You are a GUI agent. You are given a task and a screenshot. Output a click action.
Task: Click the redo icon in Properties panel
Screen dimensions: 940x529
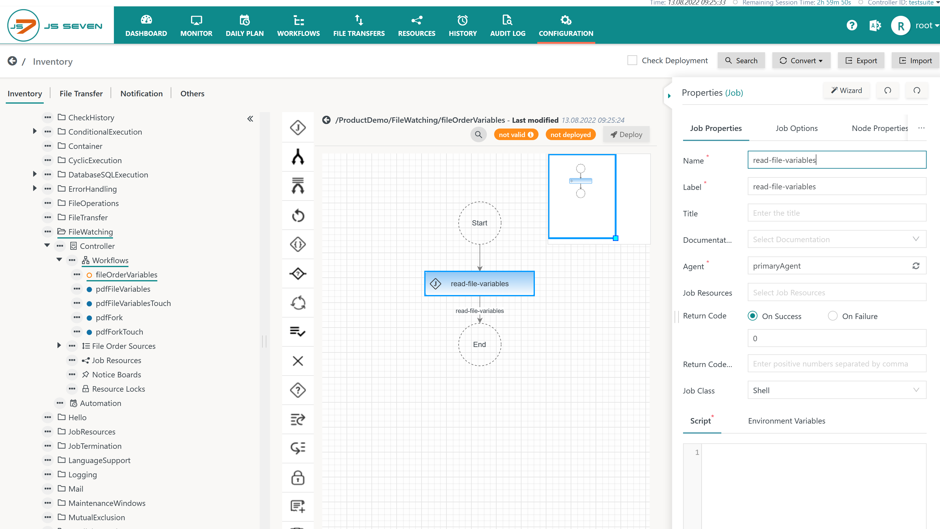pos(917,91)
